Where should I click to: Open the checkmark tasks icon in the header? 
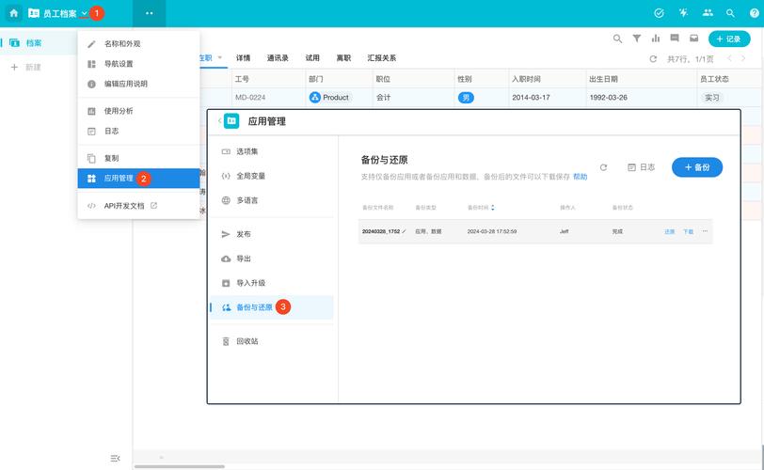tap(659, 13)
